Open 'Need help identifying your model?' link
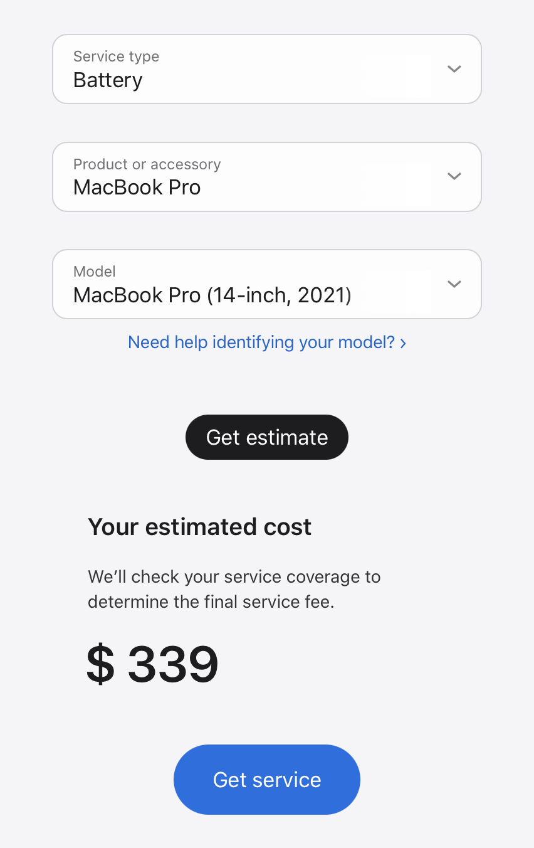Image resolution: width=534 pixels, height=848 pixels. 267,342
